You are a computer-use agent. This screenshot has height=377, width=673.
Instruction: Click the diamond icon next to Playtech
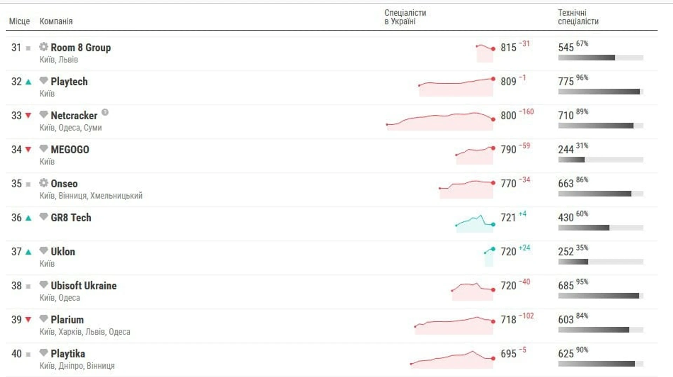pos(43,81)
